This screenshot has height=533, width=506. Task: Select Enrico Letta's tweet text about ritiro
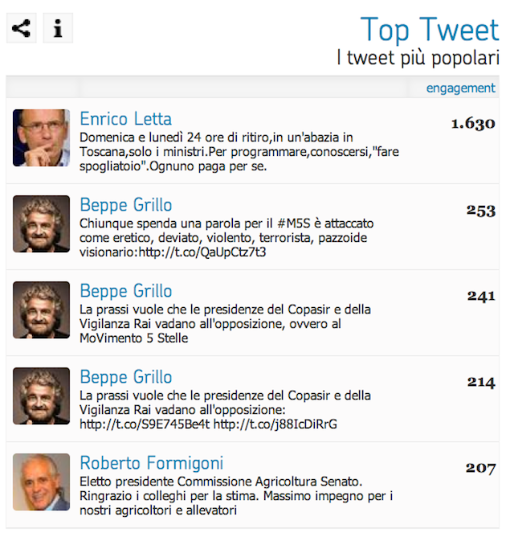(239, 152)
